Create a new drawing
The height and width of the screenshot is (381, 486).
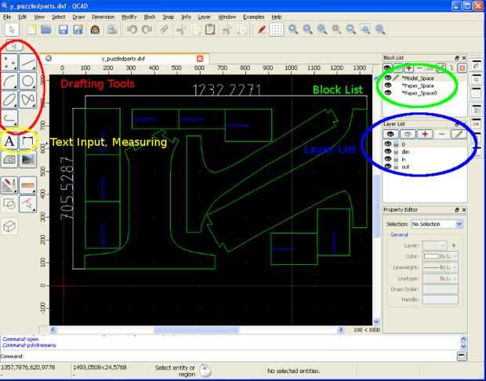31,30
